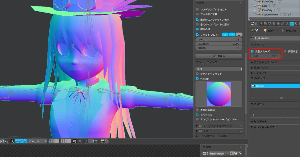Click the Matcap sphere preview thumbnail
Screen dimensions: 300x157
pyautogui.click(x=219, y=94)
